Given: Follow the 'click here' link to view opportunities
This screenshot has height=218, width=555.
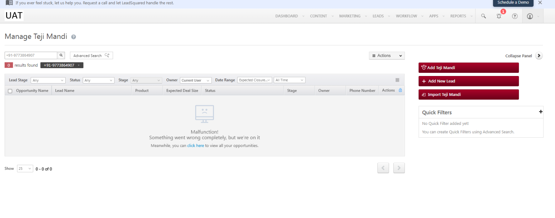Looking at the screenshot, I should pyautogui.click(x=195, y=146).
